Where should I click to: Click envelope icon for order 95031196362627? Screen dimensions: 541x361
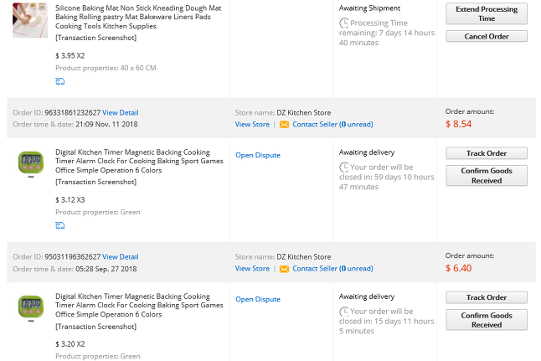(284, 269)
